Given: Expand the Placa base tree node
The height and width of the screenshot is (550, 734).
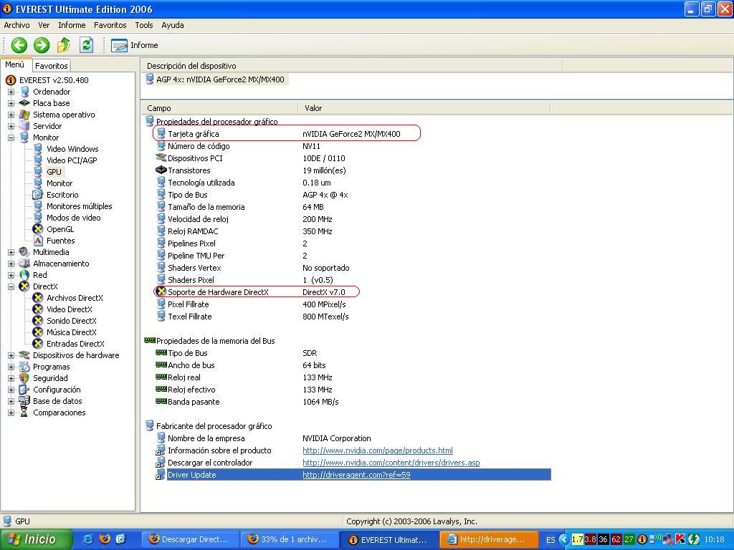Looking at the screenshot, I should (x=11, y=103).
